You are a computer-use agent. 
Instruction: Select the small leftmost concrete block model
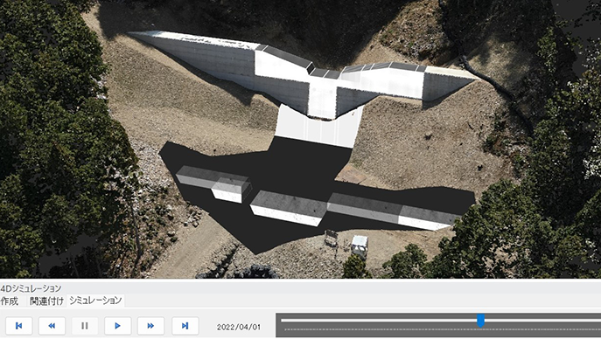[x=213, y=183]
